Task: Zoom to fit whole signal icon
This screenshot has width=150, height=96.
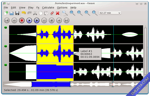Action: [x=95, y=13]
